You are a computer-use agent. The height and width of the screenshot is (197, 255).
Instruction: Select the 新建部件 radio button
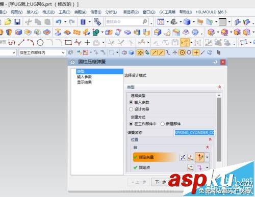pyautogui.click(x=163, y=124)
